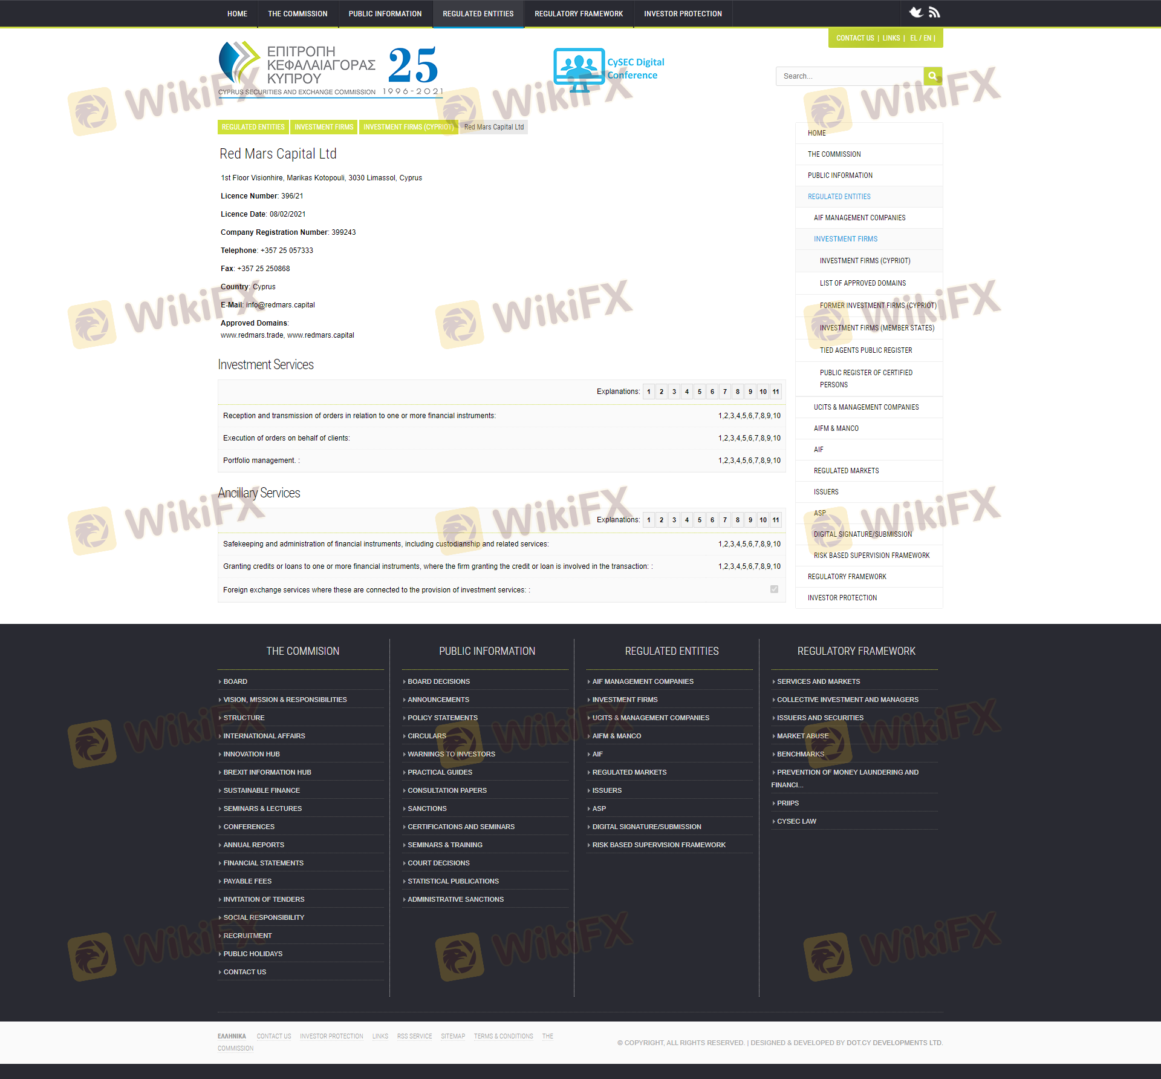1161x1079 pixels.
Task: Click the Search input field
Action: point(850,76)
